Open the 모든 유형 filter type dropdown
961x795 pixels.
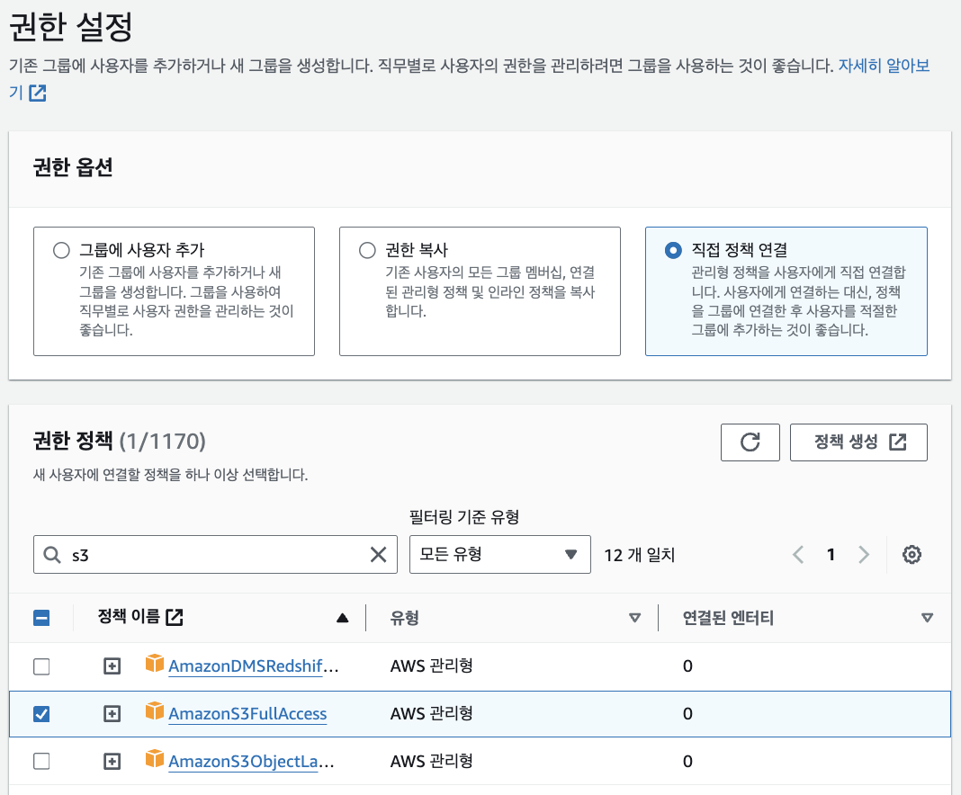coord(500,554)
